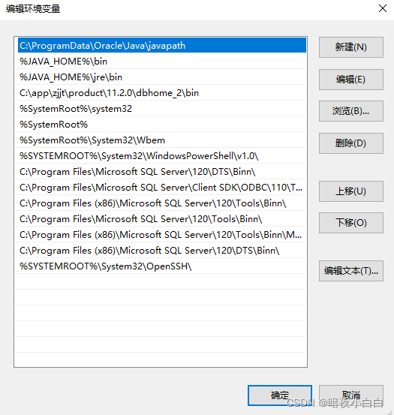The height and width of the screenshot is (415, 394).
Task: Select the %JAVA_HOME%\bin entry
Action: [161, 62]
